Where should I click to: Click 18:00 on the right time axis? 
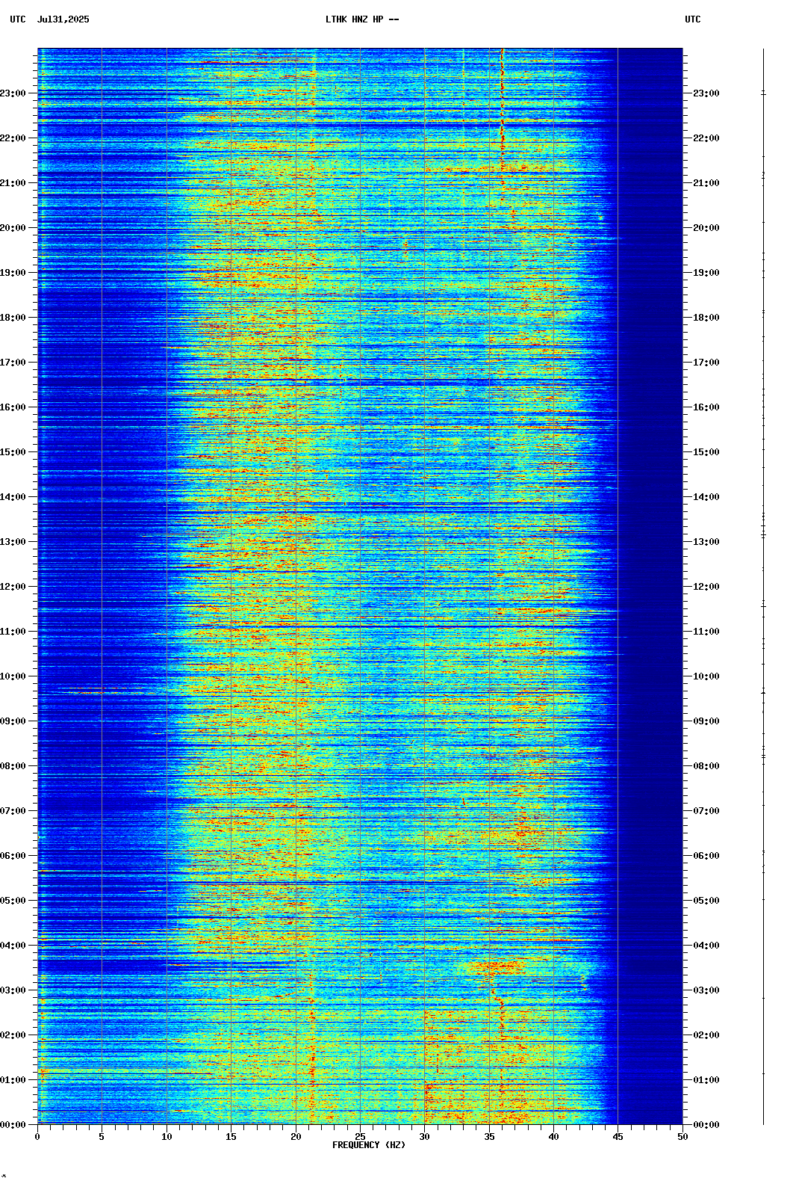[x=706, y=318]
